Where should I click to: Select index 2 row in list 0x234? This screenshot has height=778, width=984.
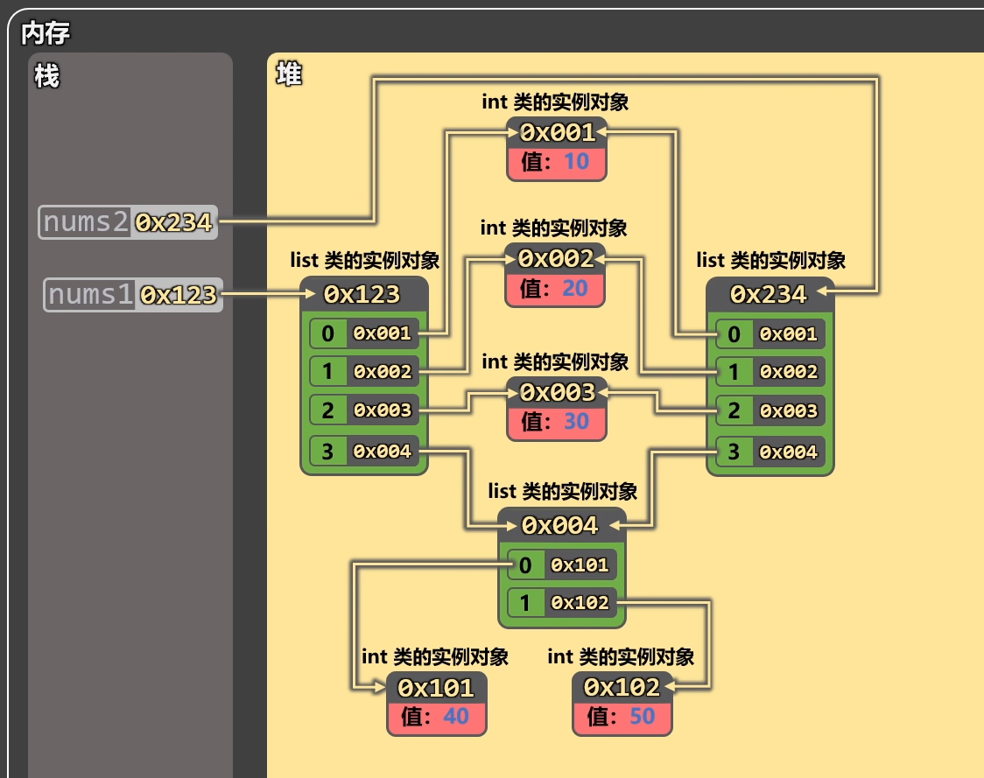[770, 411]
